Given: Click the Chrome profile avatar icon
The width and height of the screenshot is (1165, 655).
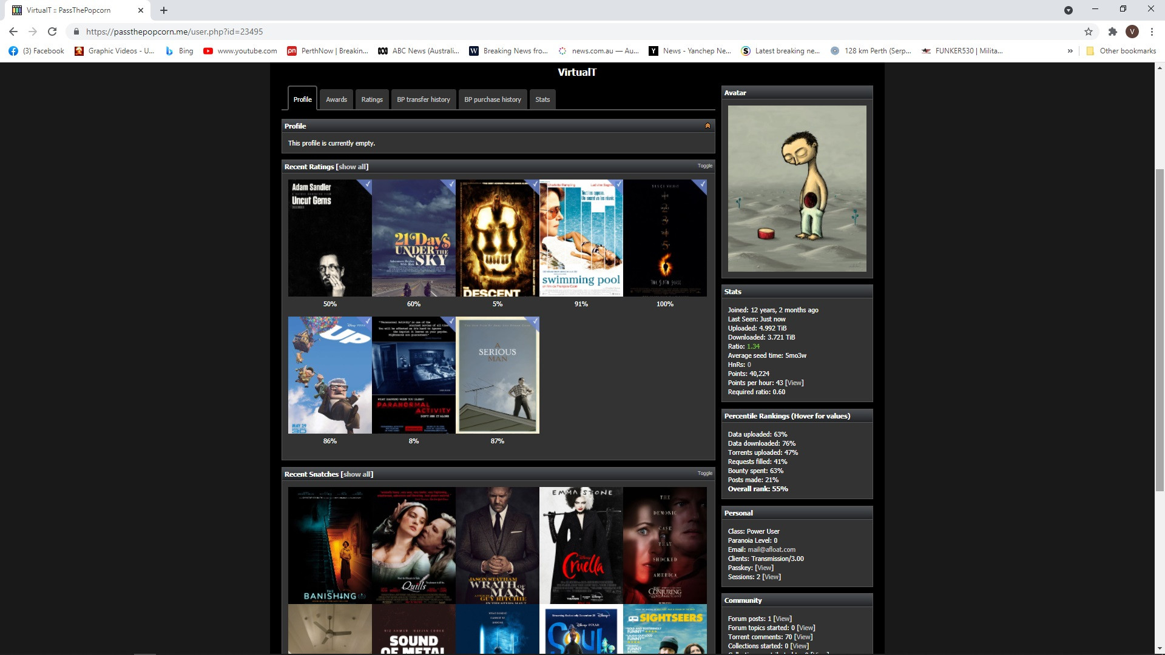Looking at the screenshot, I should pyautogui.click(x=1132, y=32).
